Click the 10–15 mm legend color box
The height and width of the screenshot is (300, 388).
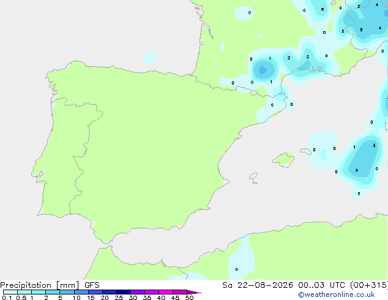coord(81,292)
